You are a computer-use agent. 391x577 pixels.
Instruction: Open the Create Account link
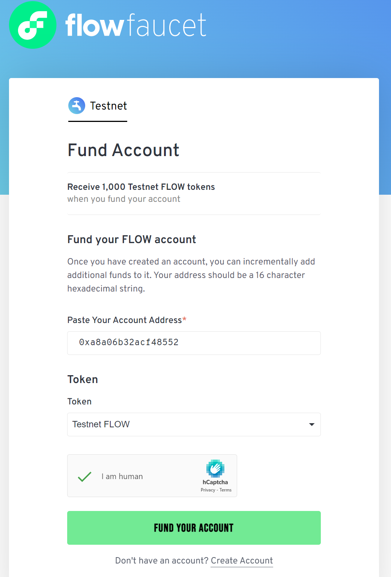click(x=242, y=560)
